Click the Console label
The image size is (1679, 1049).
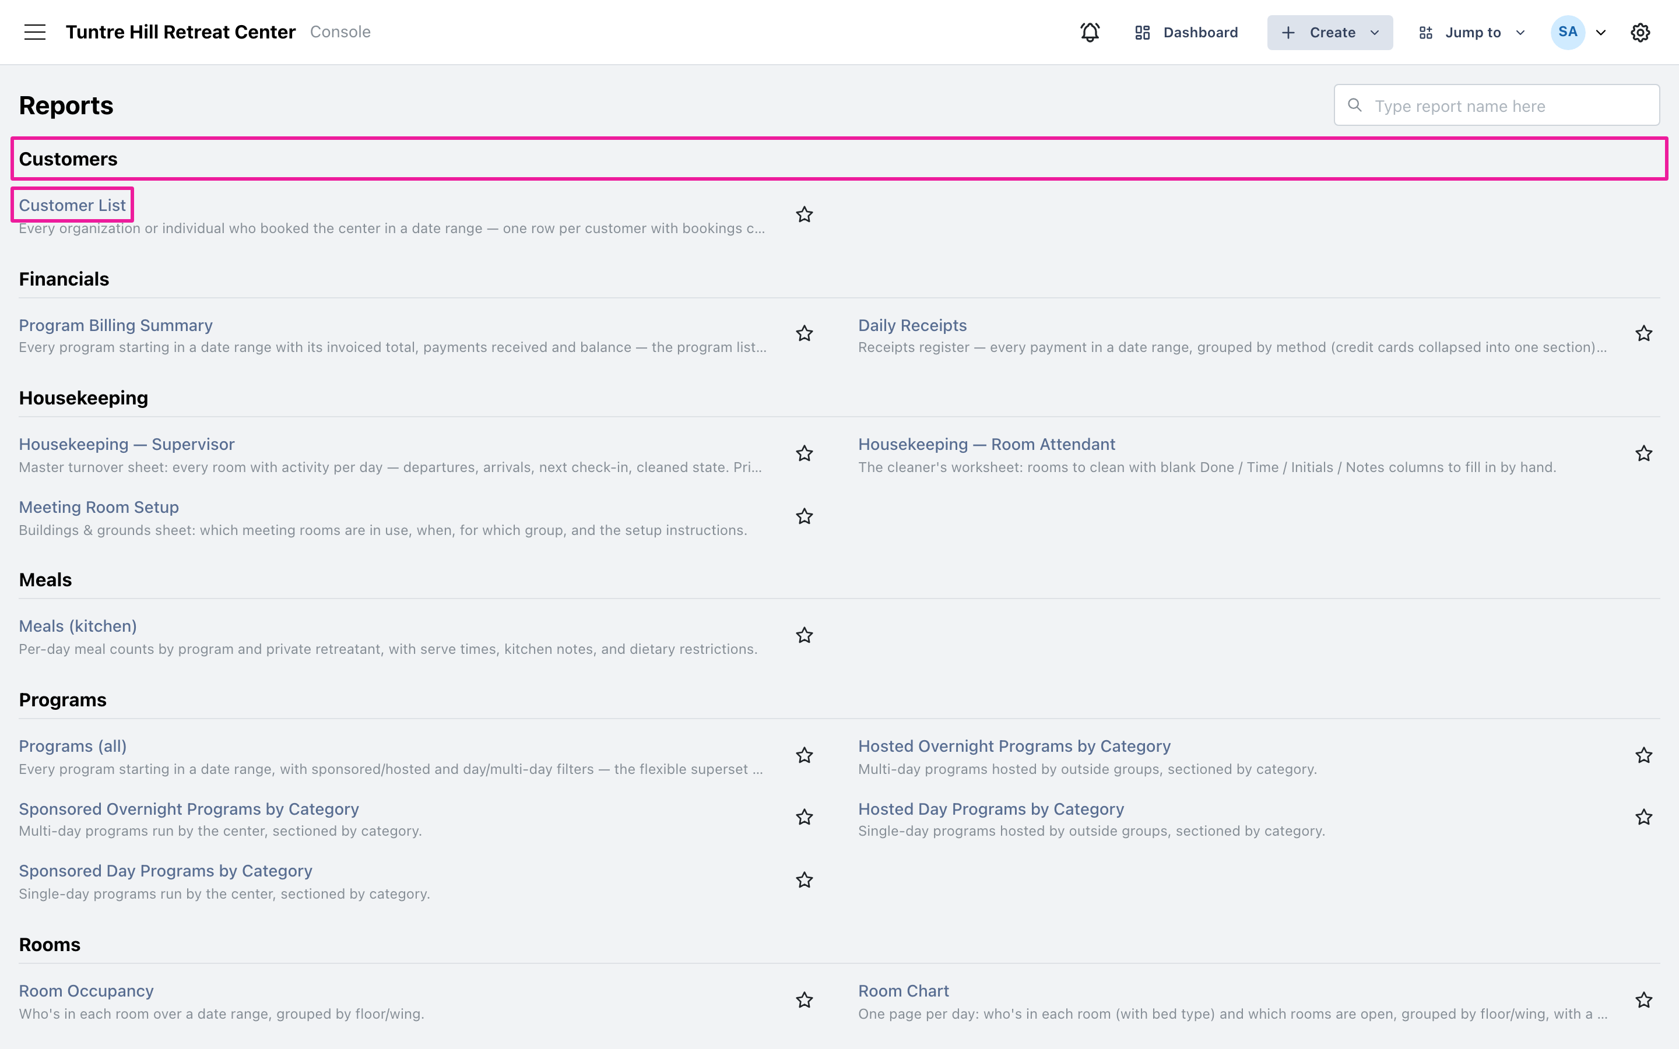[x=340, y=32]
